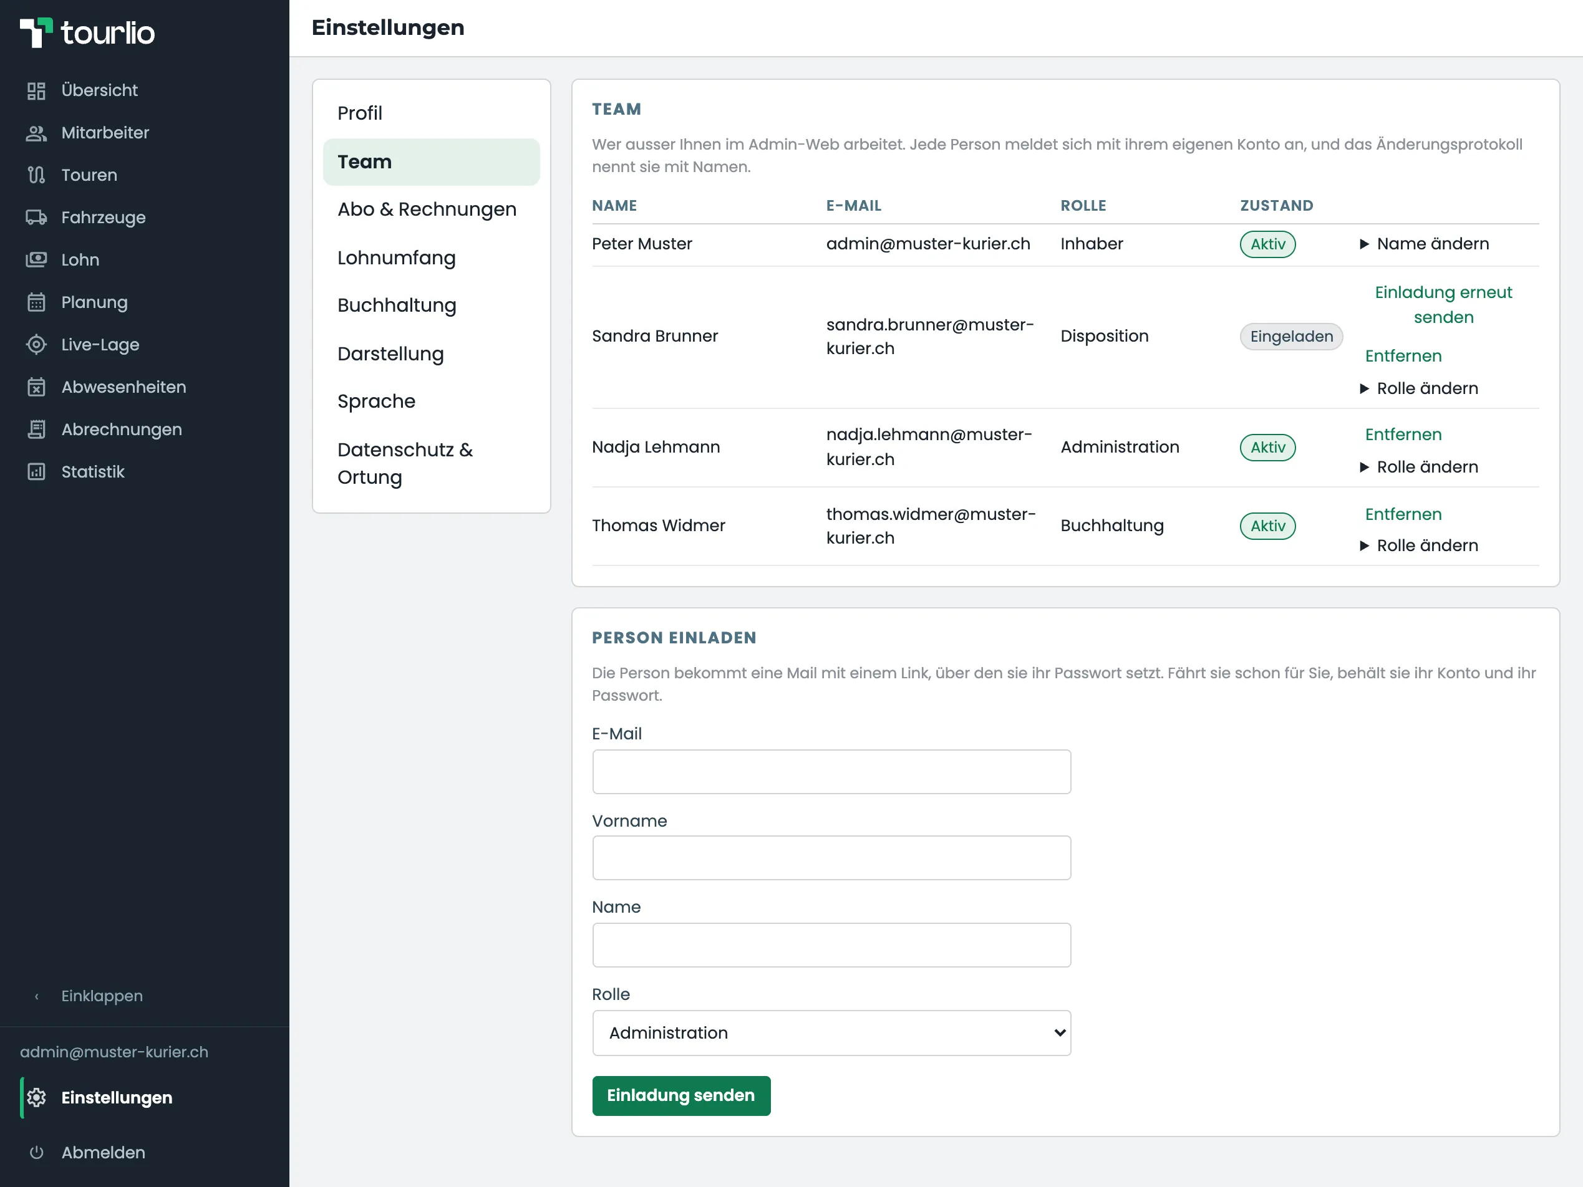Focus the E-Mail input field
Screen dimensions: 1583x1187
tap(831, 772)
